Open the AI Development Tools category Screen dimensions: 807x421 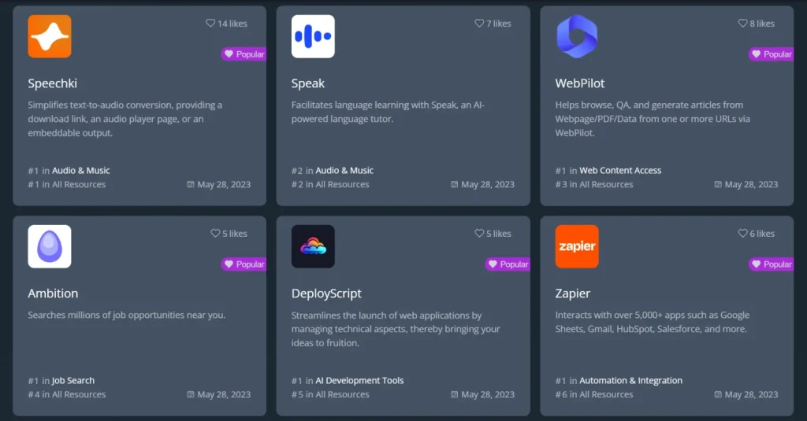point(359,380)
